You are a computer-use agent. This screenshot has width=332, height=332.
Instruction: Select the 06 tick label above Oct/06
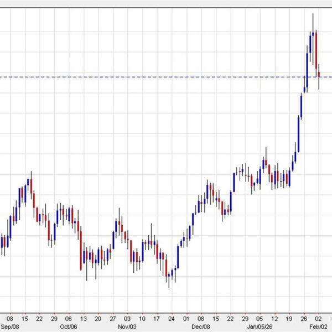[x=69, y=319]
